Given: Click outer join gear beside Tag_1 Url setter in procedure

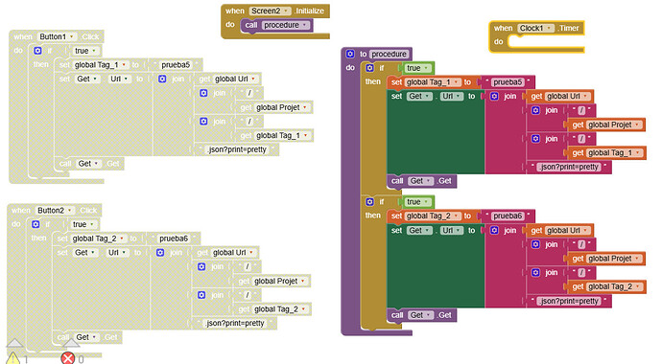Looking at the screenshot, I should pyautogui.click(x=494, y=96).
